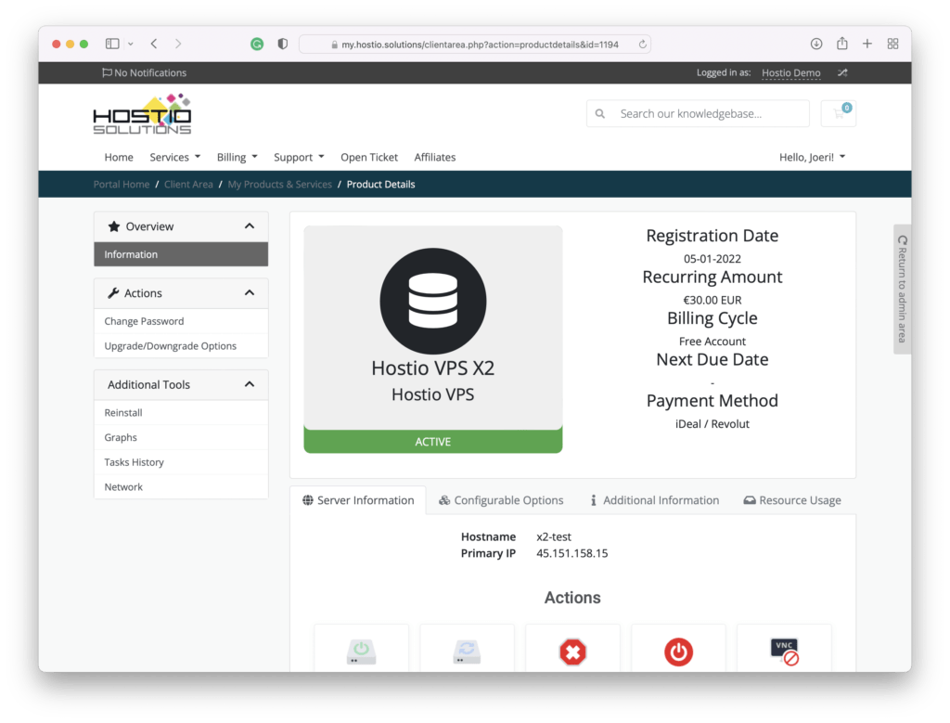This screenshot has height=723, width=950.
Task: Click Return to admin area side tab
Action: [902, 289]
